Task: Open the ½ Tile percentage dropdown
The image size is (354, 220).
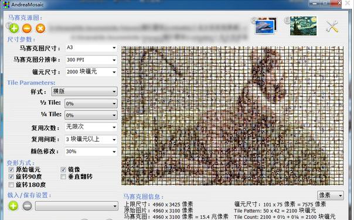Action: click(x=91, y=104)
